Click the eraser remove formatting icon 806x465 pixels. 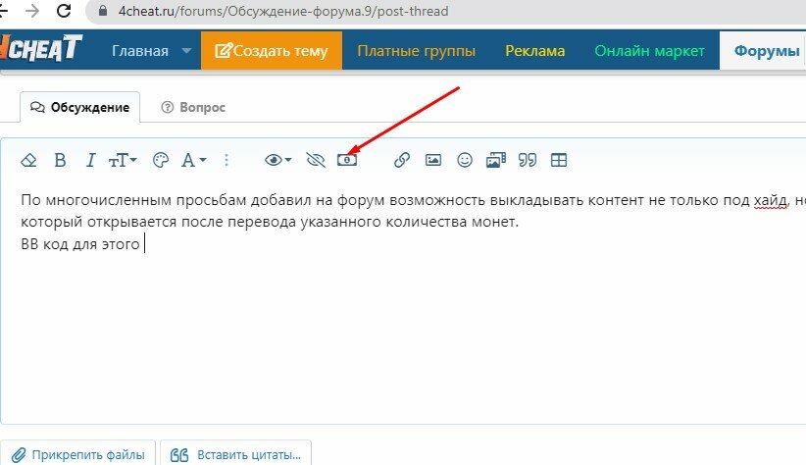click(x=28, y=161)
